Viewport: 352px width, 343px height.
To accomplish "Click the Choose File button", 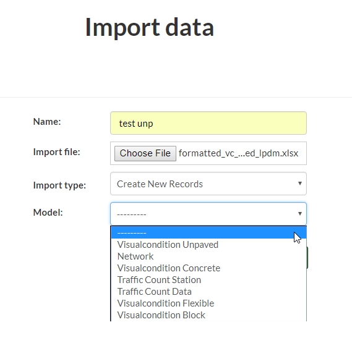I will (x=145, y=153).
